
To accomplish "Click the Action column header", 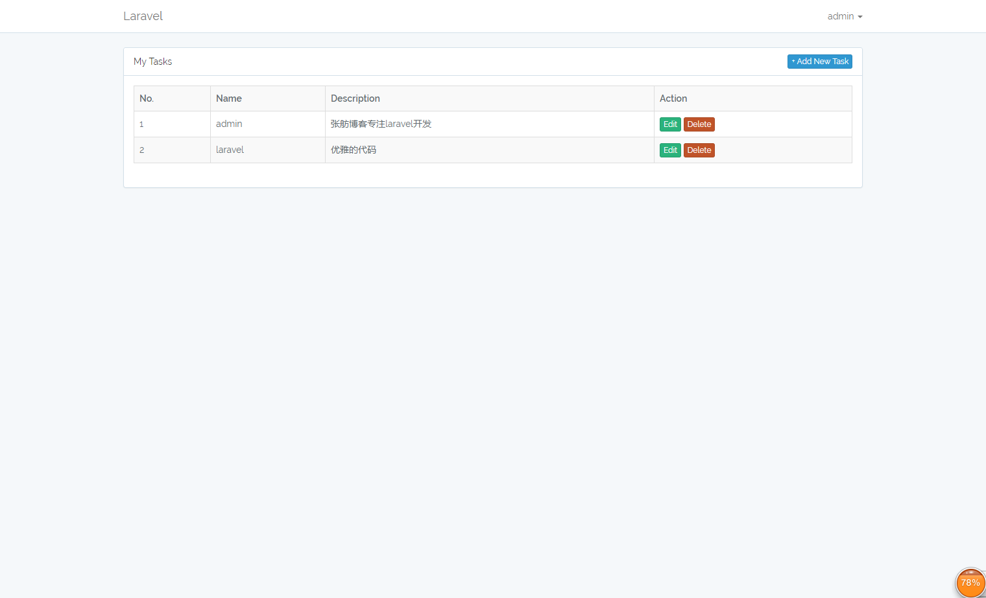I will click(673, 98).
